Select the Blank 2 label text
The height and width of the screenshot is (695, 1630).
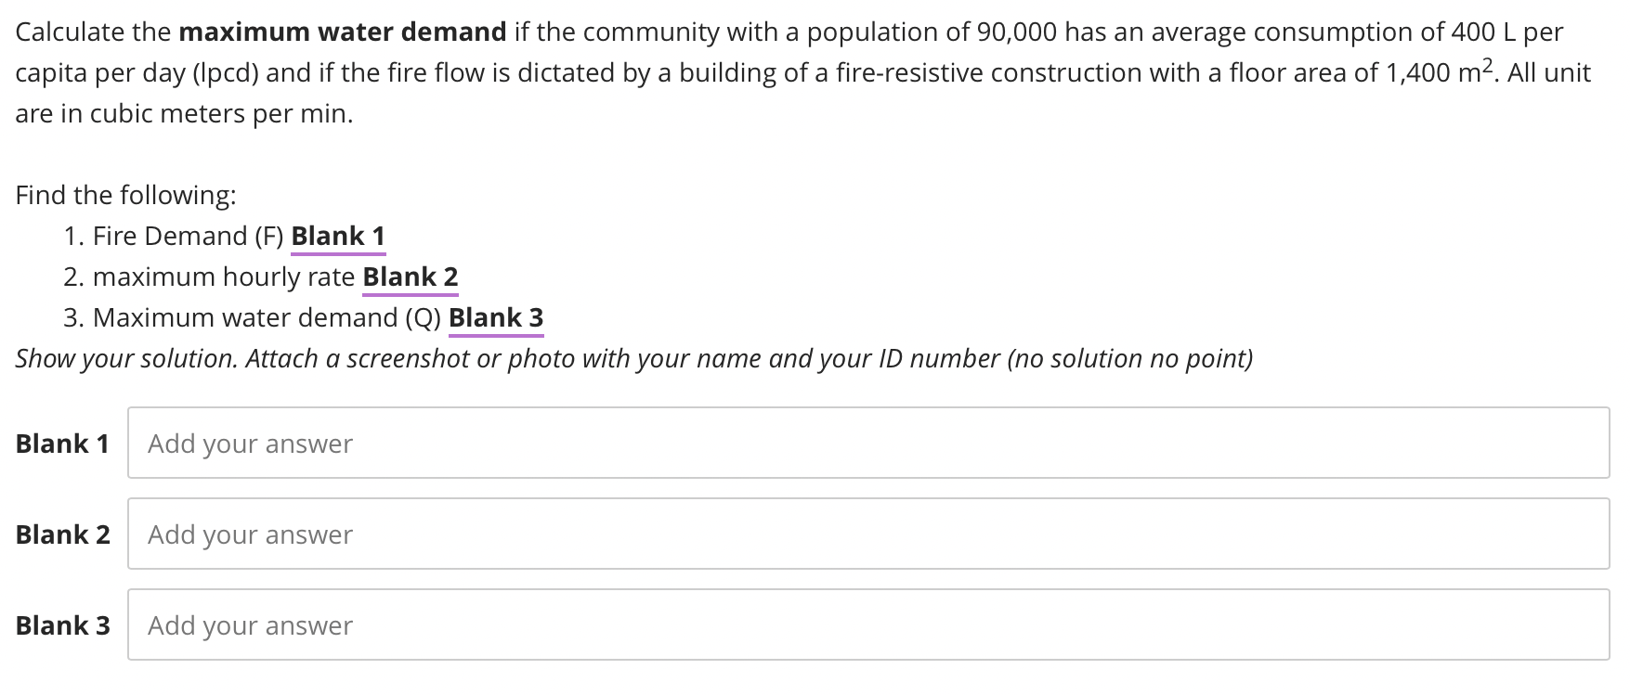click(x=61, y=534)
